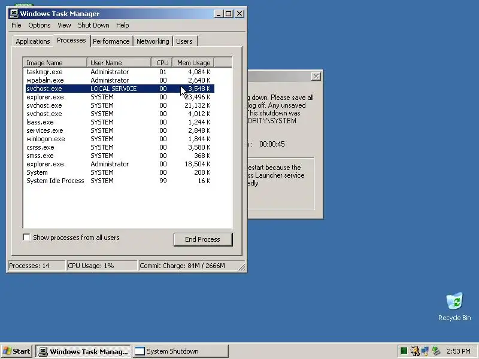The image size is (479, 359).
Task: Click the network computers tray icon
Action: point(425,351)
